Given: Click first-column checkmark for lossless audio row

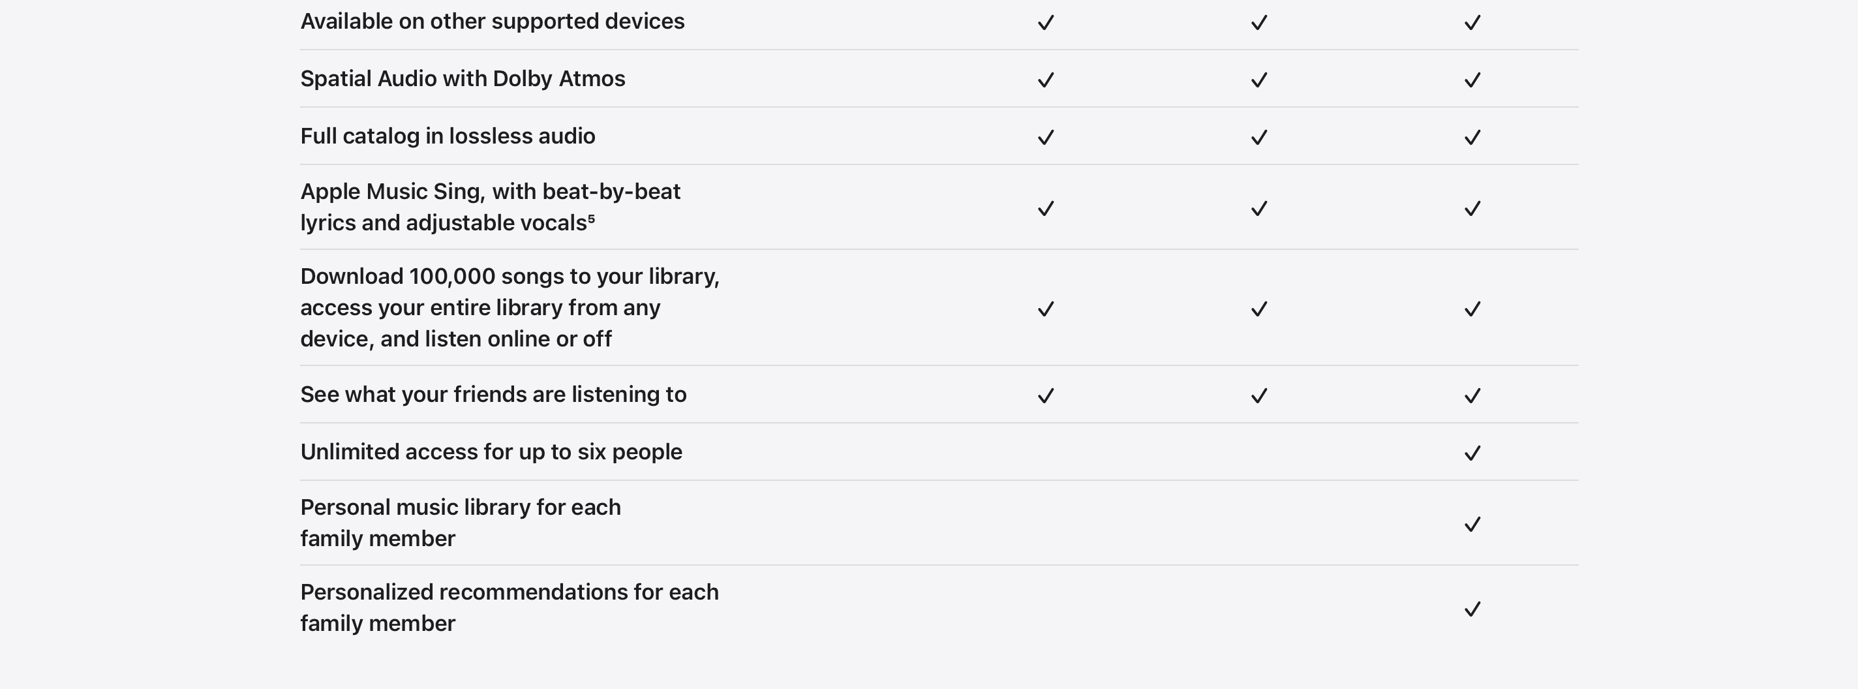Looking at the screenshot, I should pos(1046,137).
